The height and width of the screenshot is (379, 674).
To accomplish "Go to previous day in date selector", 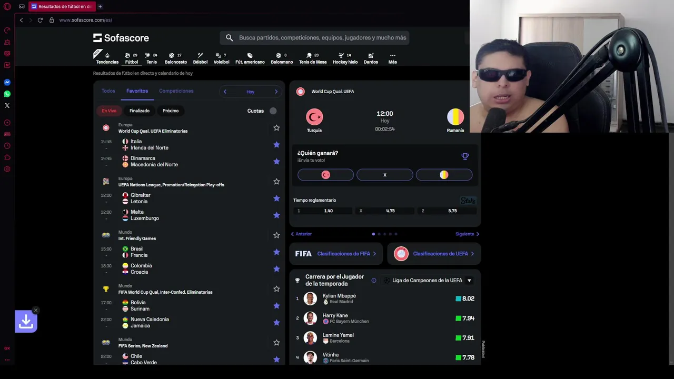I will tap(225, 92).
